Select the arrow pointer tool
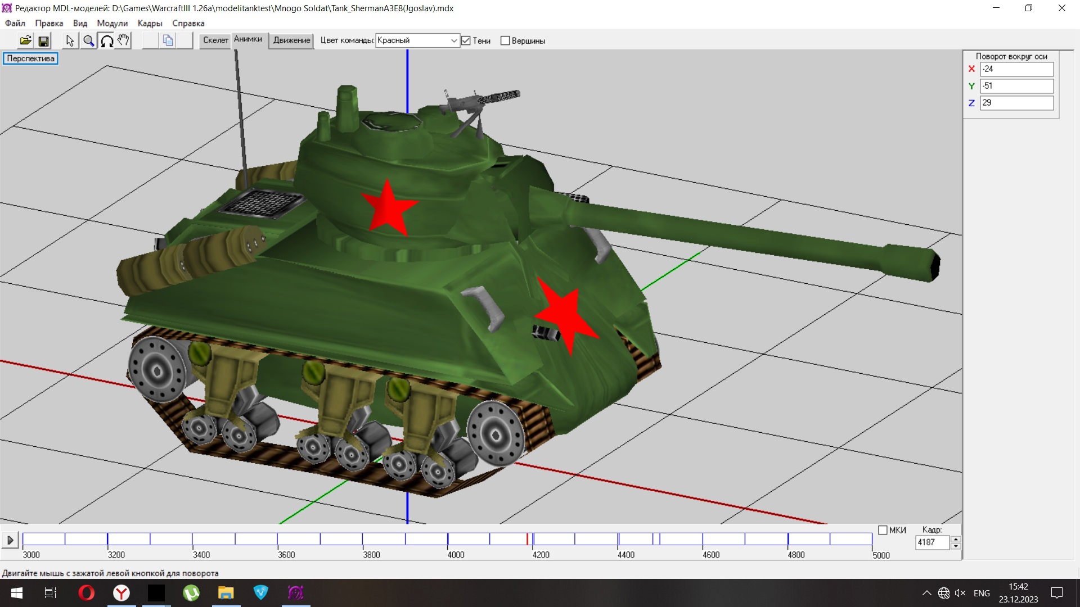 coord(70,40)
